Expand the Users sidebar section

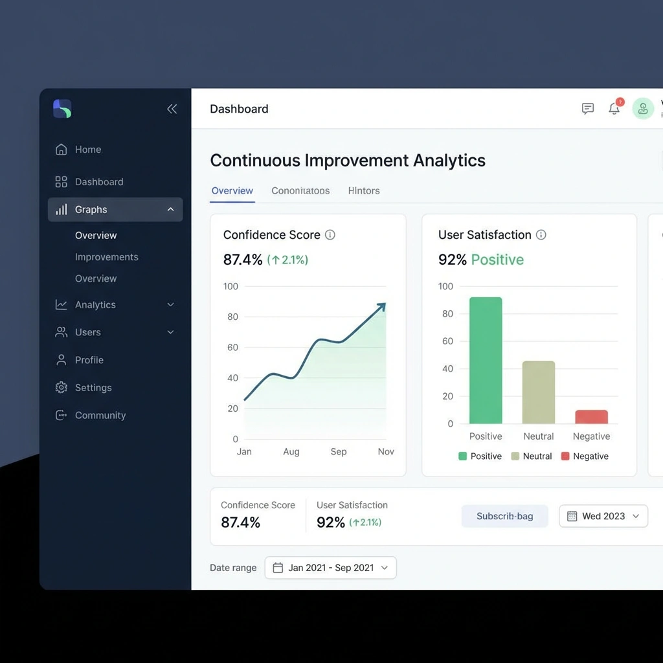coord(170,332)
